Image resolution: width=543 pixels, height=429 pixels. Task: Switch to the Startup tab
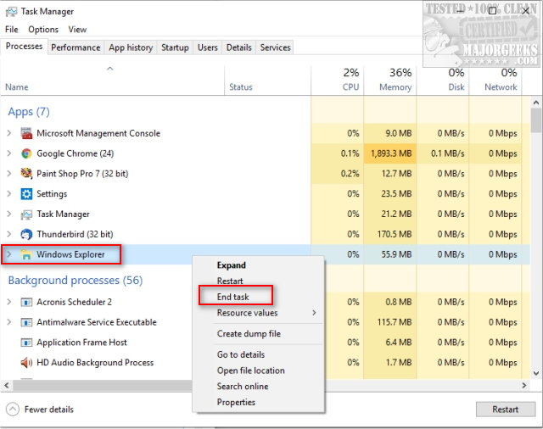[175, 47]
